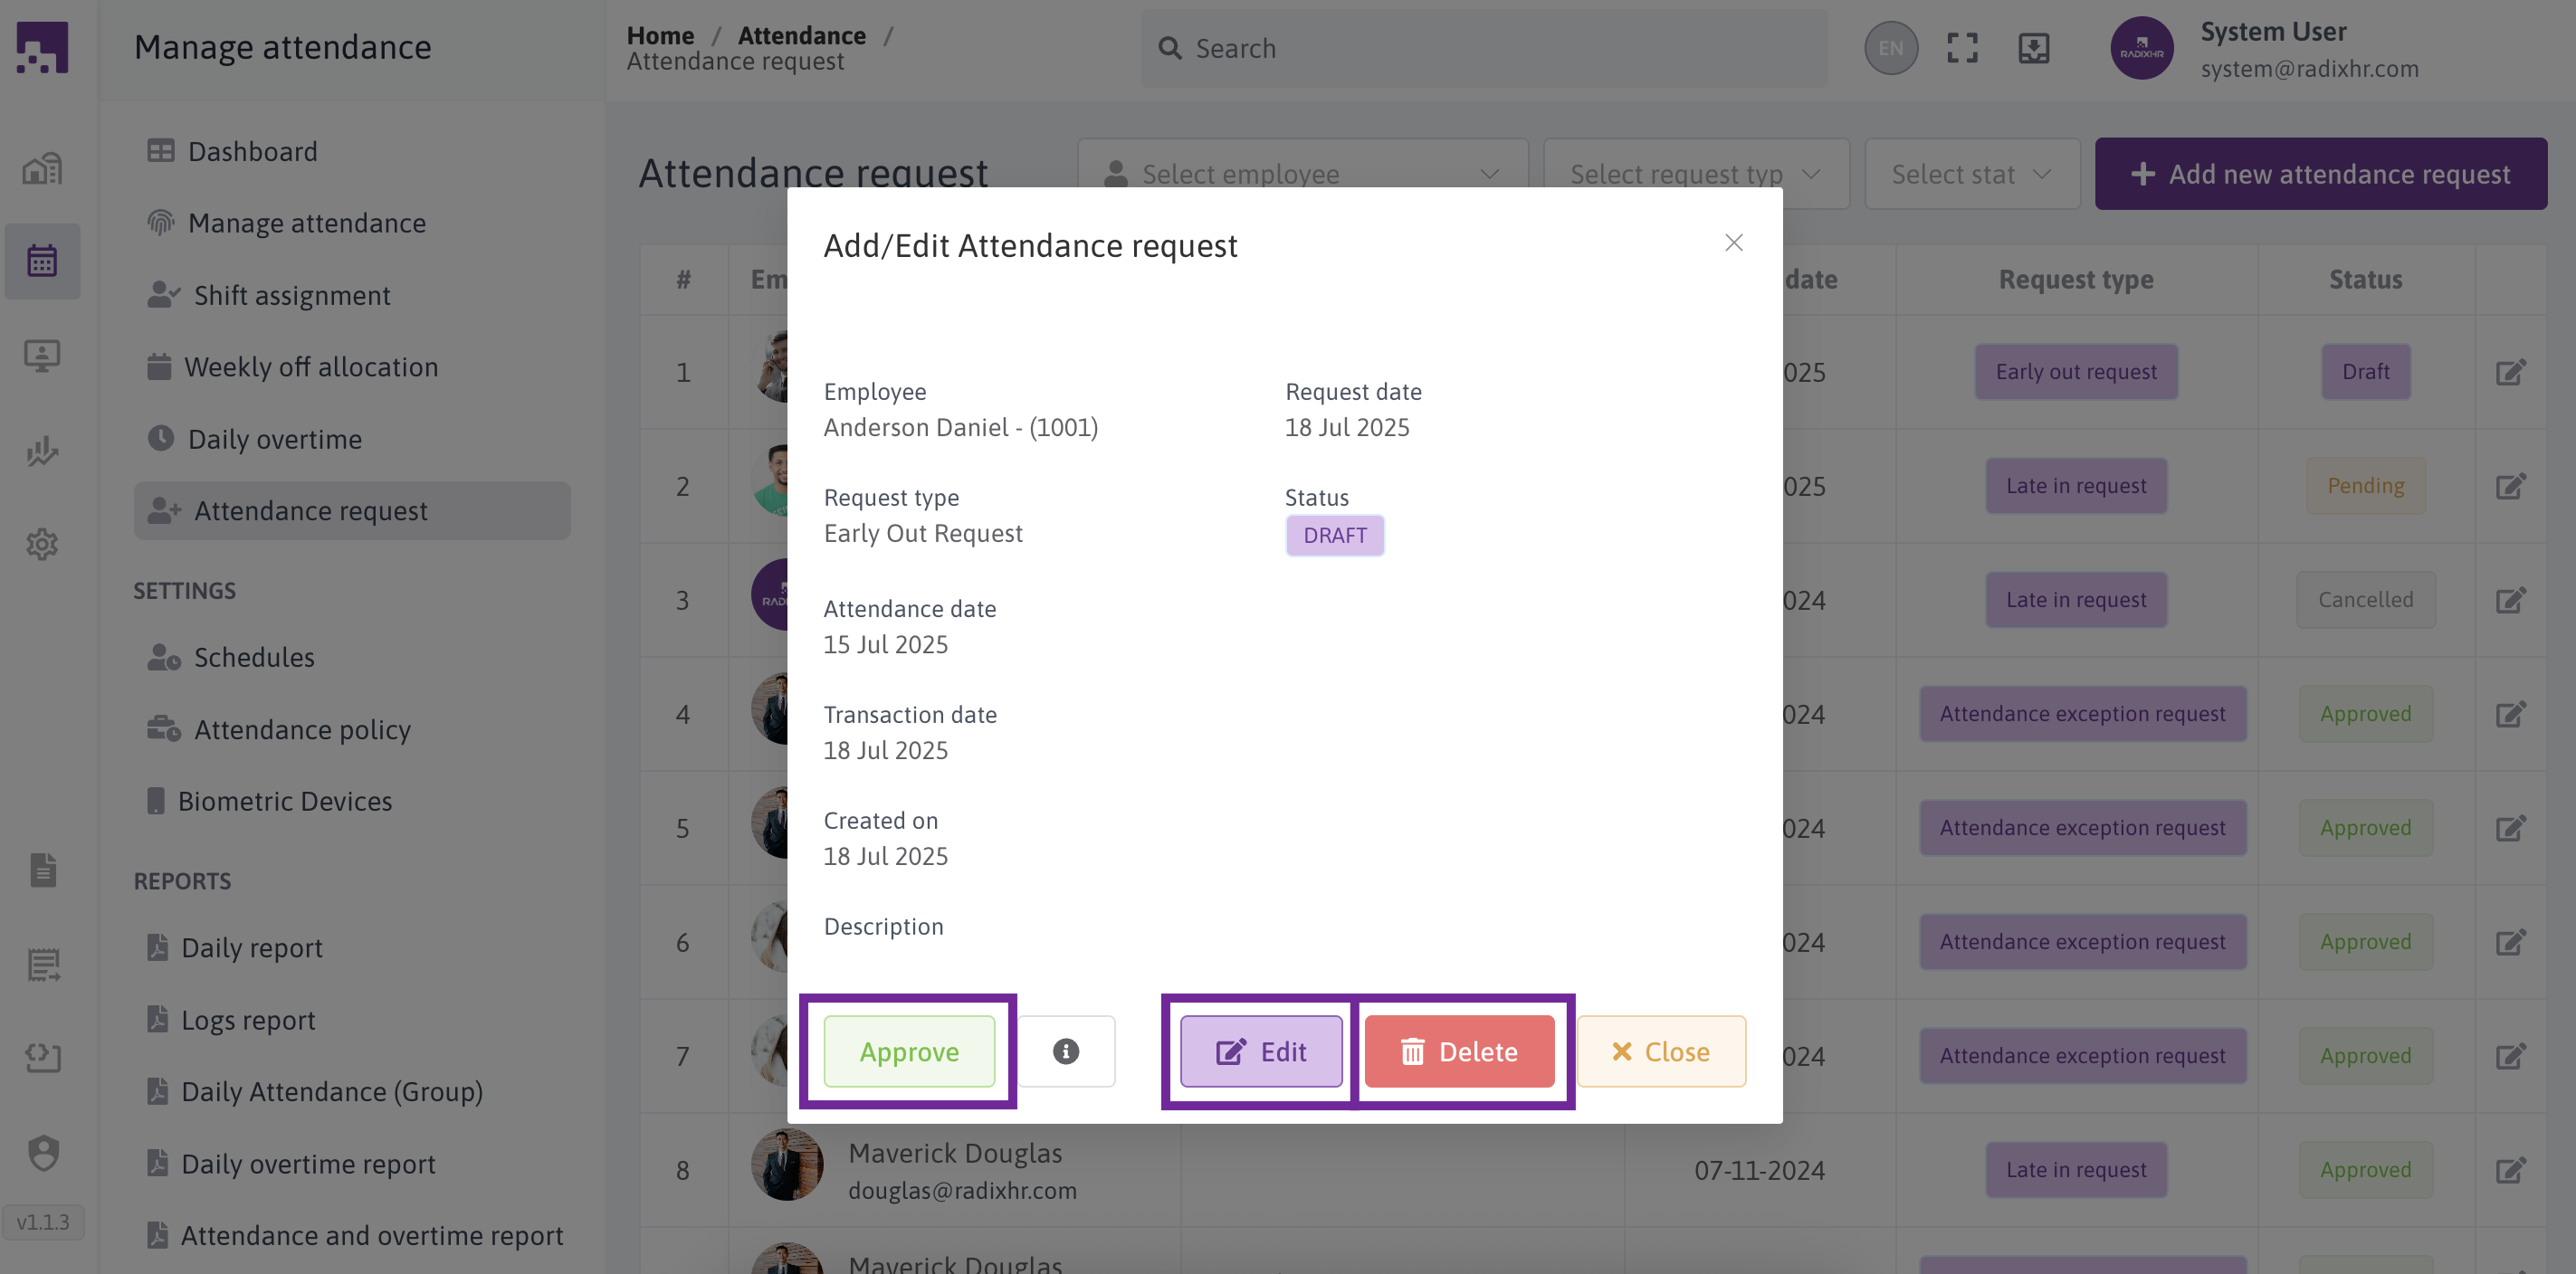Click the DRAFT status badge in dialog
Viewport: 2576px width, 1274px height.
pyautogui.click(x=1334, y=535)
